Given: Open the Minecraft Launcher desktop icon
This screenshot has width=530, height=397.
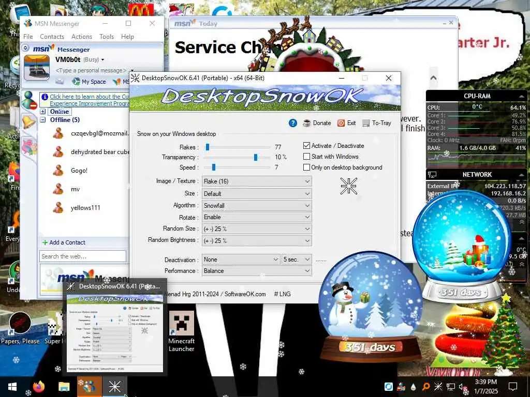Looking at the screenshot, I should (182, 331).
